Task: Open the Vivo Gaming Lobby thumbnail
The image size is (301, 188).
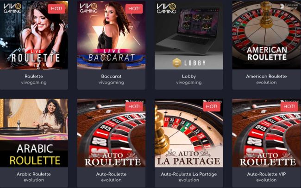Action: (189, 35)
